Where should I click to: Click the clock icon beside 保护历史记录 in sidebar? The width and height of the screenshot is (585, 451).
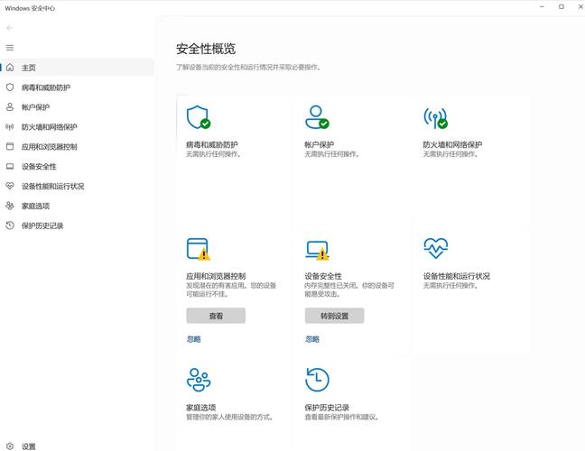(10, 225)
